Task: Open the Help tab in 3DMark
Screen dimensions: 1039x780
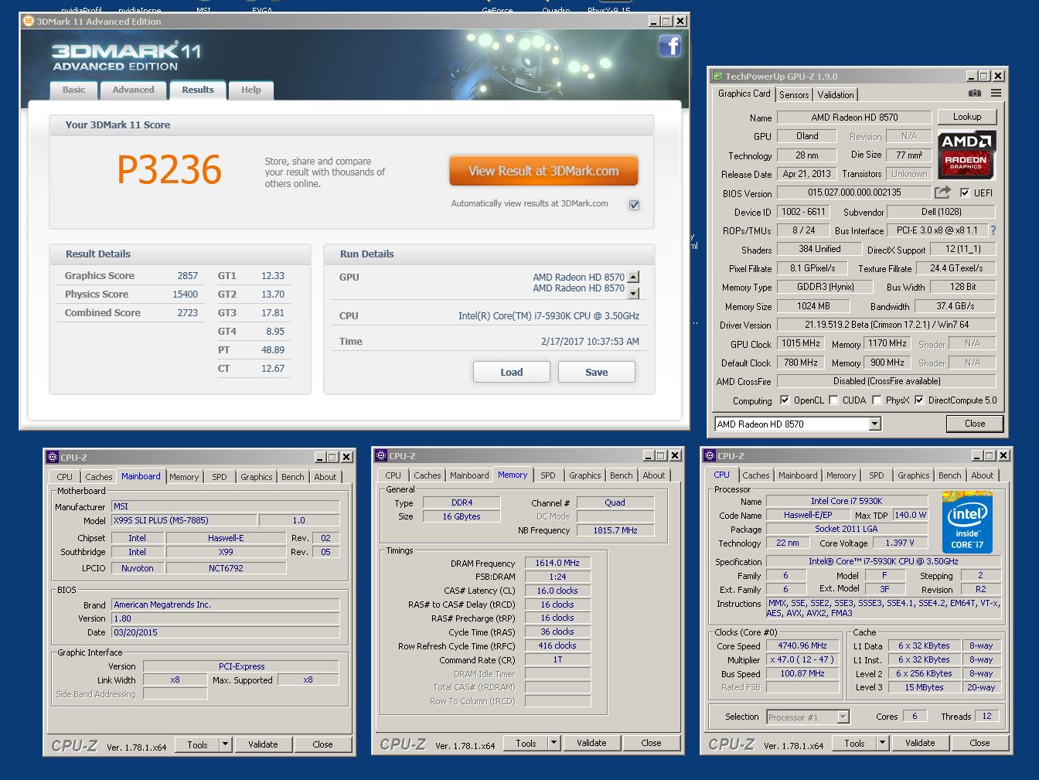Action: 251,90
